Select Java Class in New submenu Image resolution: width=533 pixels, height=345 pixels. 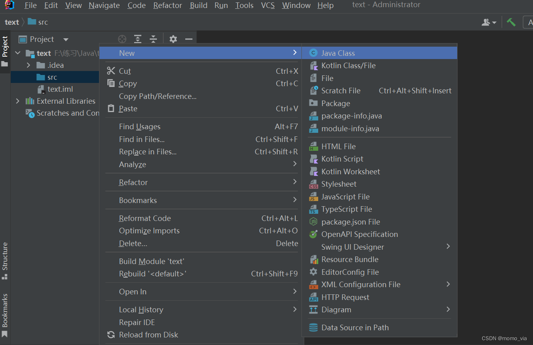379,53
